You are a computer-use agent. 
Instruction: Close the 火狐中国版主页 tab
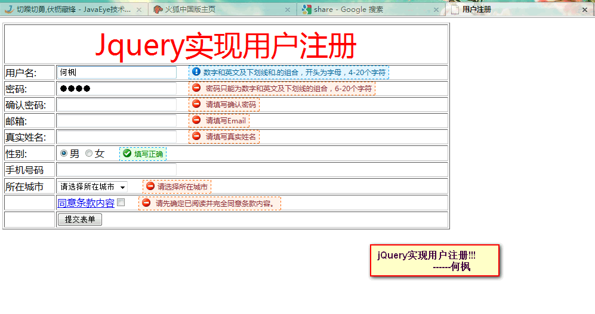pyautogui.click(x=288, y=10)
